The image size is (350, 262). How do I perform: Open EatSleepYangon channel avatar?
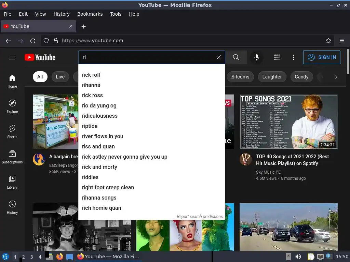click(x=39, y=159)
